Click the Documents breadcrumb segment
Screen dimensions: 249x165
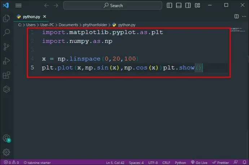tap(69, 25)
